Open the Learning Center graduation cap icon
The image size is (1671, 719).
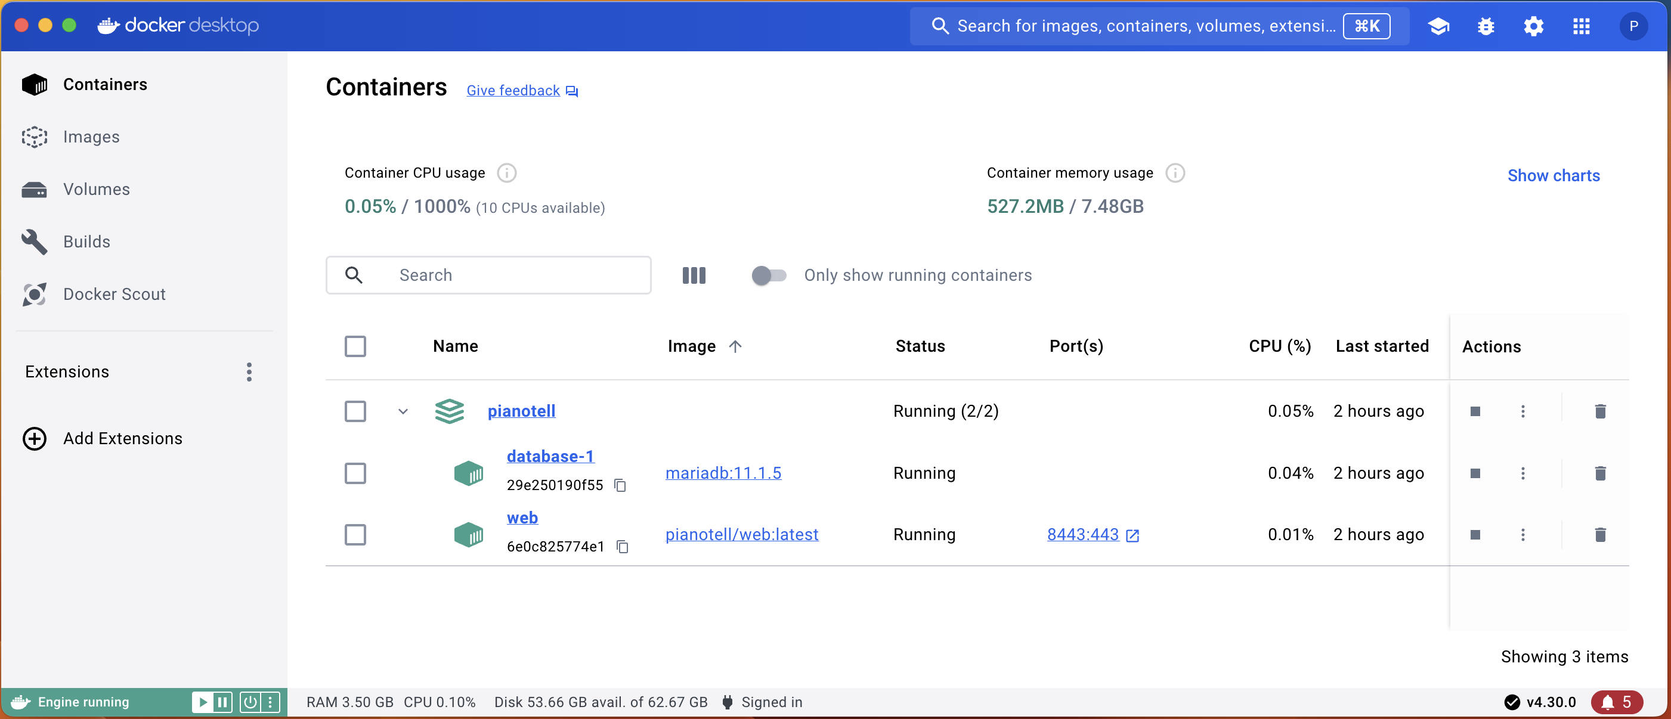(x=1438, y=26)
